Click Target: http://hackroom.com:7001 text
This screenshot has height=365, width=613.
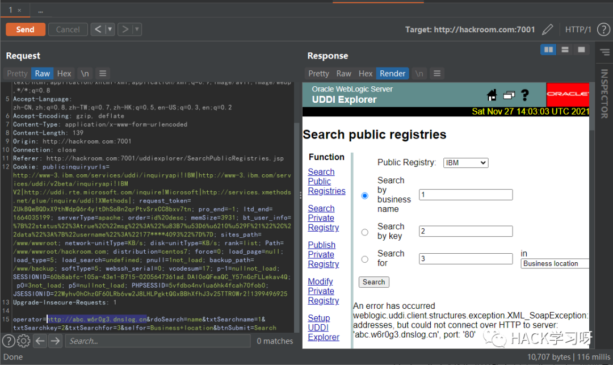click(470, 30)
